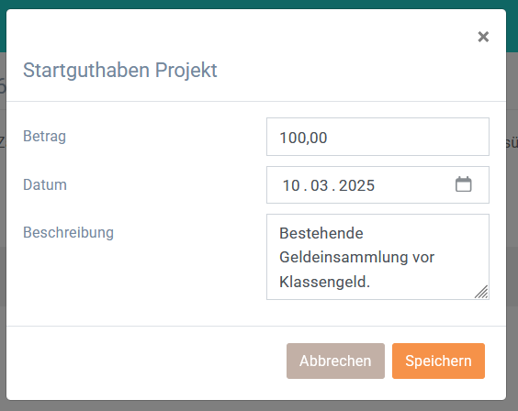
Task: Click the Betrag field label
Action: (x=45, y=136)
